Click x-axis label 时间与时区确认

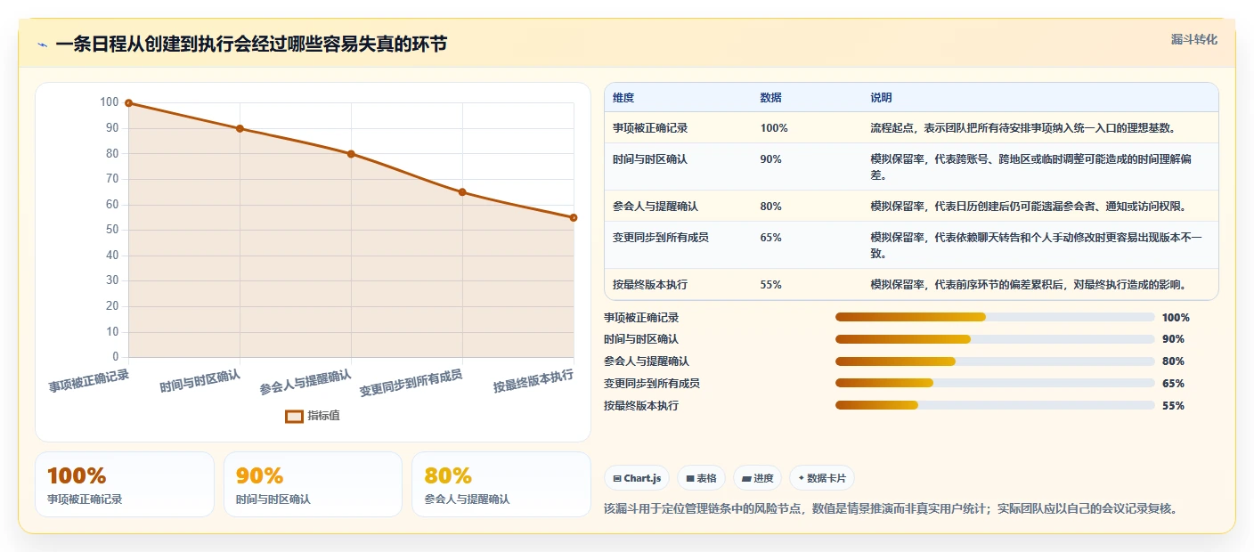(200, 381)
